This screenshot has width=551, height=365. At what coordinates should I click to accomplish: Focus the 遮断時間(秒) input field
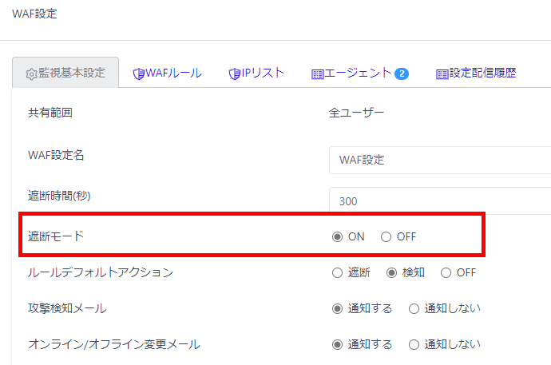(439, 201)
